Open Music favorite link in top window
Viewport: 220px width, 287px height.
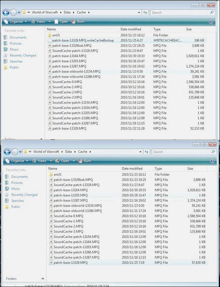click(x=14, y=49)
